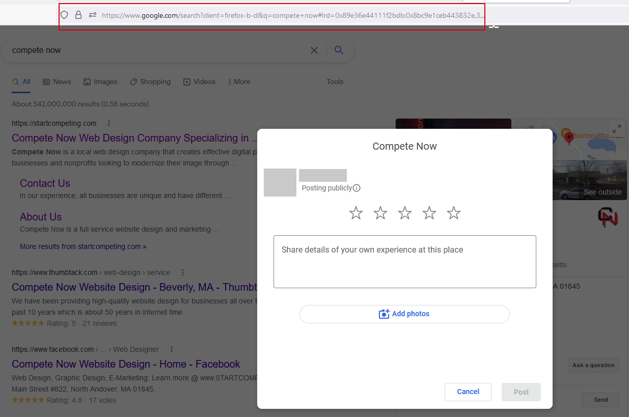
Task: Click the review text area
Action: pos(405,262)
